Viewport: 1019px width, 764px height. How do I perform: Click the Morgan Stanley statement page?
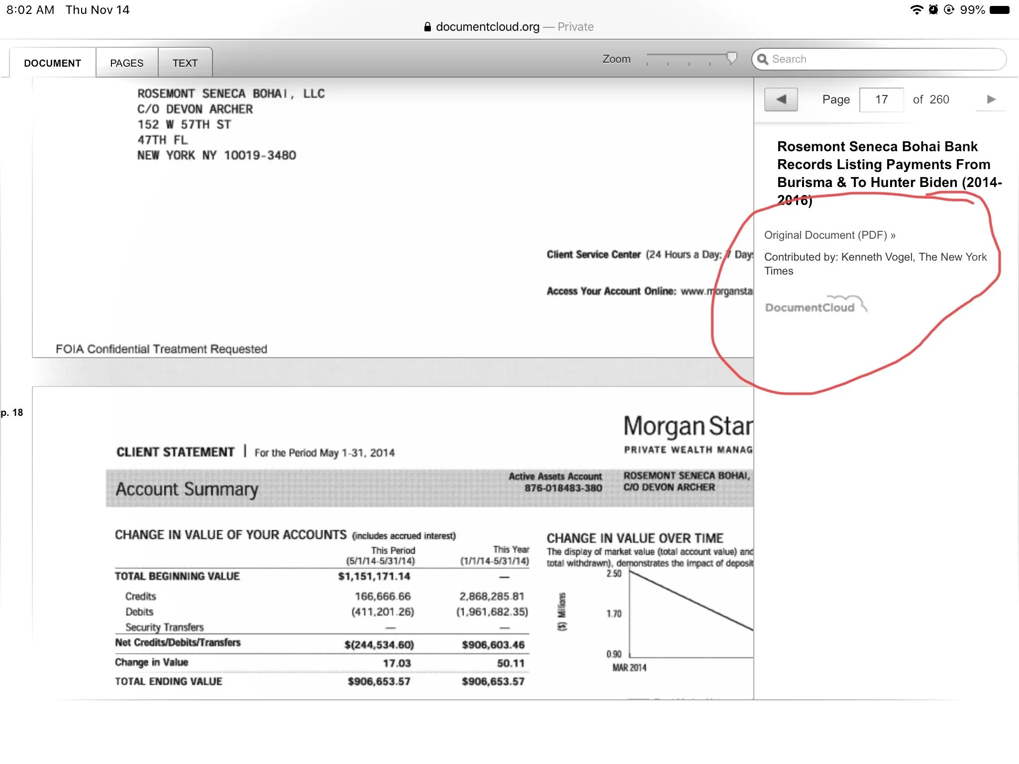click(x=392, y=542)
